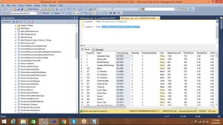Expand dbo.Product_Copy_Column_10Aug table node

point(15,40)
